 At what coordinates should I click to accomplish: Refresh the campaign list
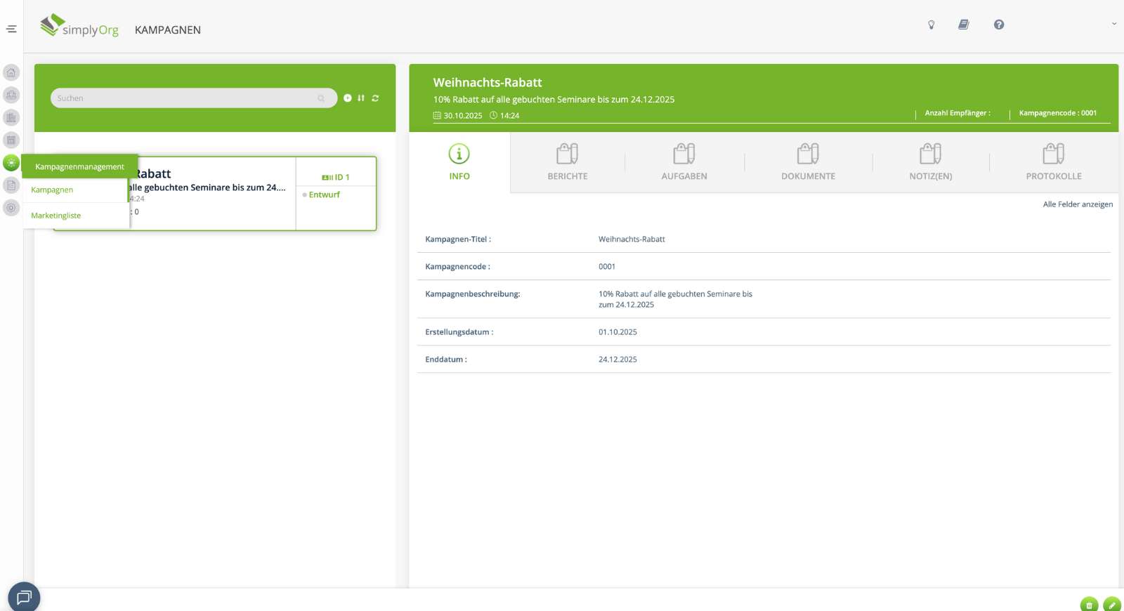coord(375,98)
